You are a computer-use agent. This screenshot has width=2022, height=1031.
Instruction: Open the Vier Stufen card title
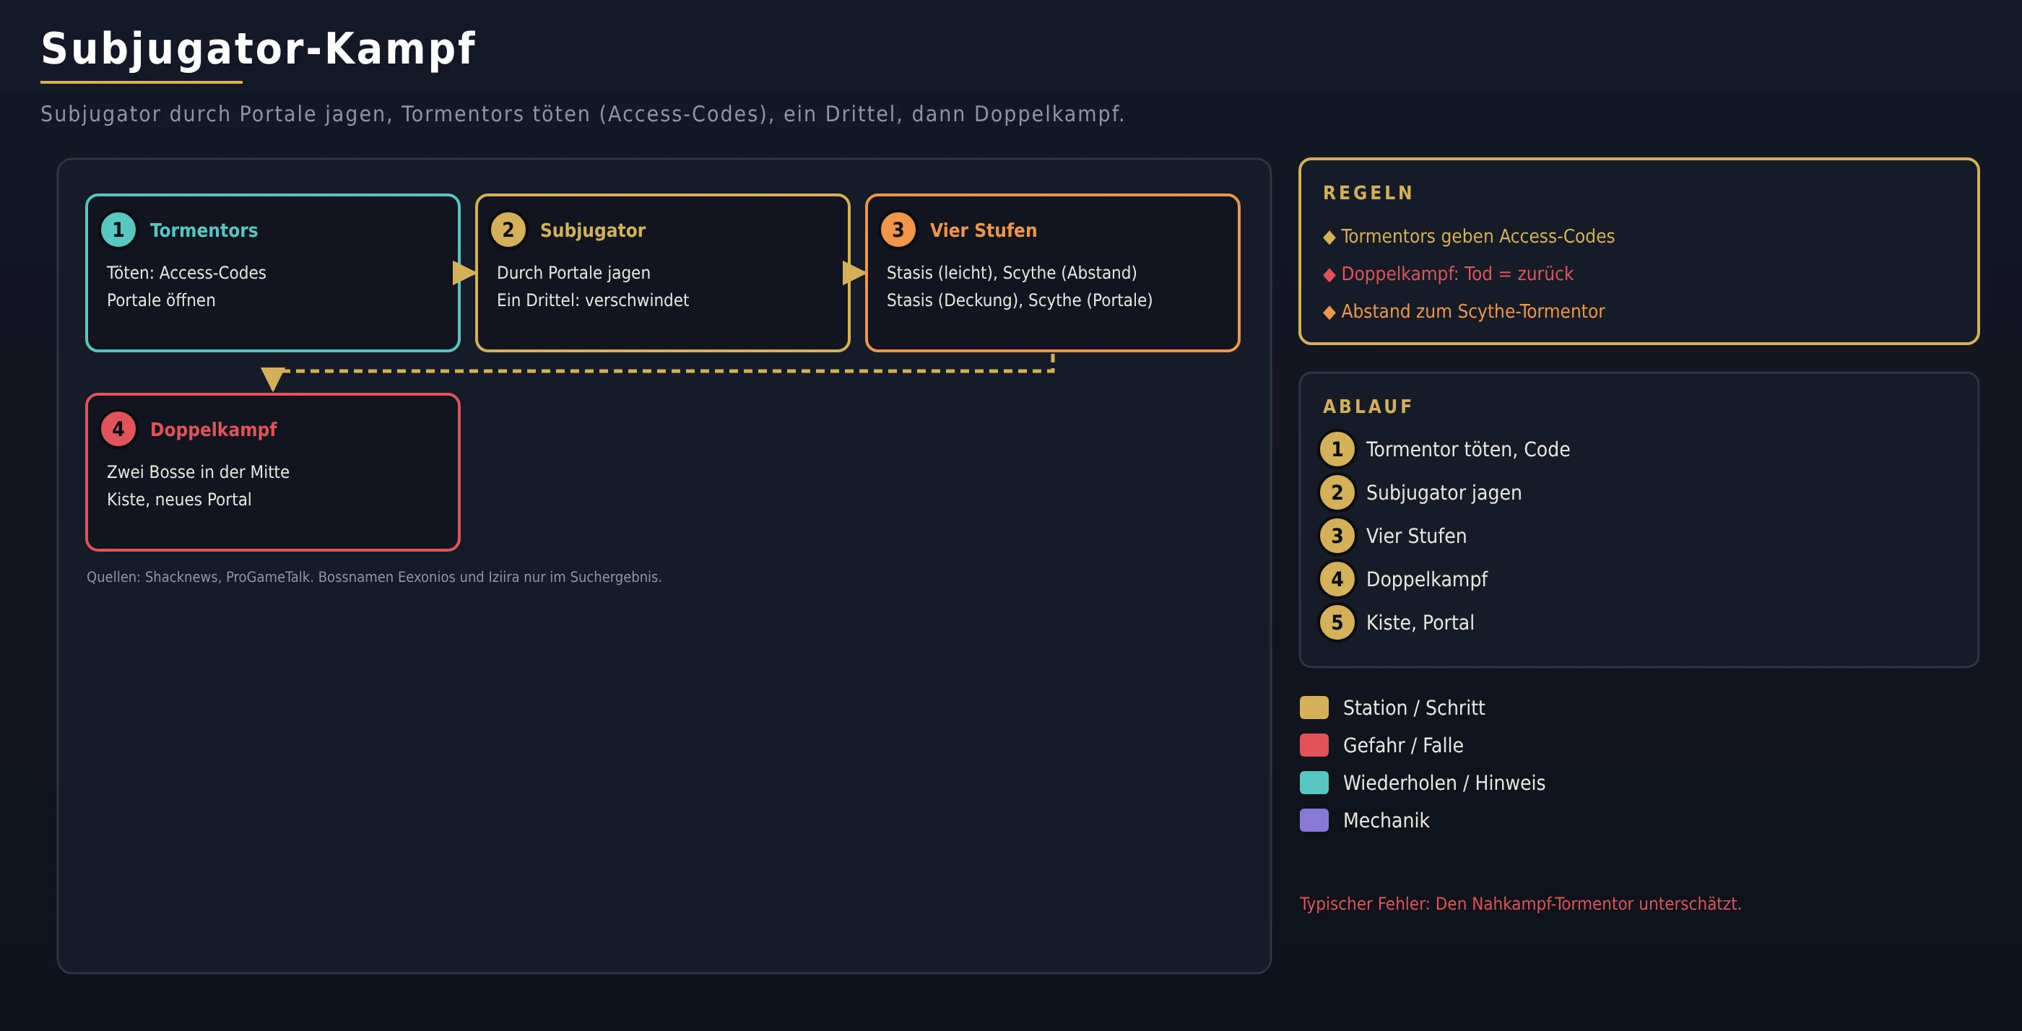click(983, 230)
